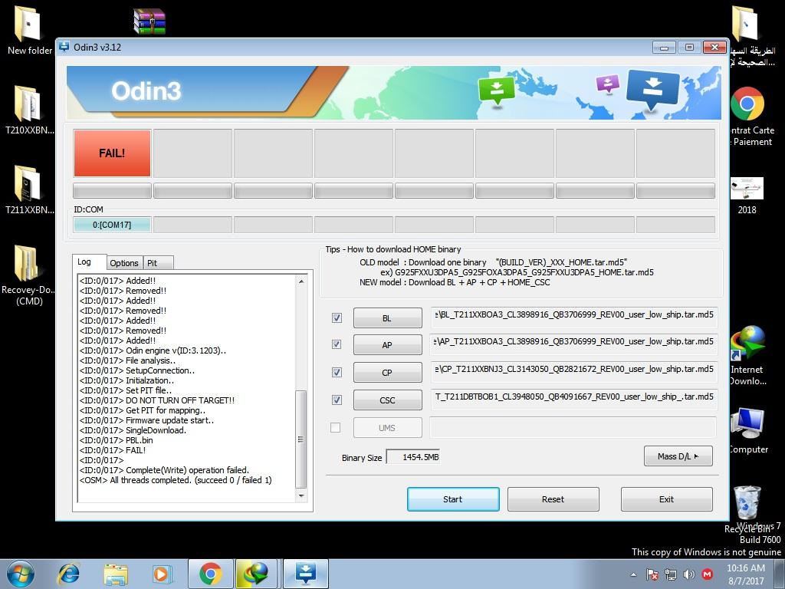Reset the Odin settings
Screen dimensions: 785x589
(x=553, y=499)
